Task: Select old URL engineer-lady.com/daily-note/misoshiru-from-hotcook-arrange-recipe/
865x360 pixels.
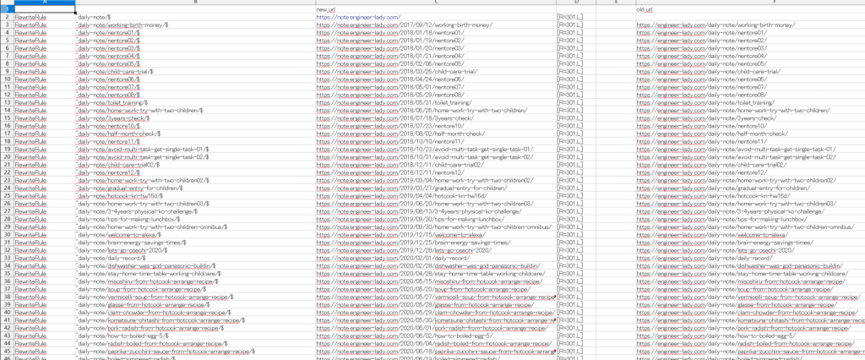Action: coord(750,281)
